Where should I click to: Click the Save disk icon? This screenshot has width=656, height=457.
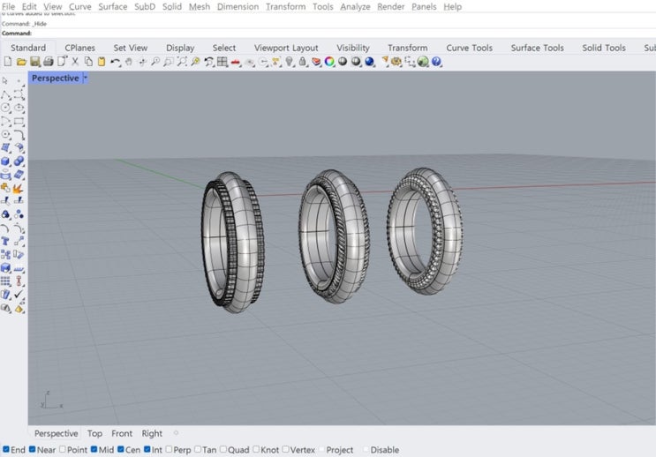[x=34, y=62]
